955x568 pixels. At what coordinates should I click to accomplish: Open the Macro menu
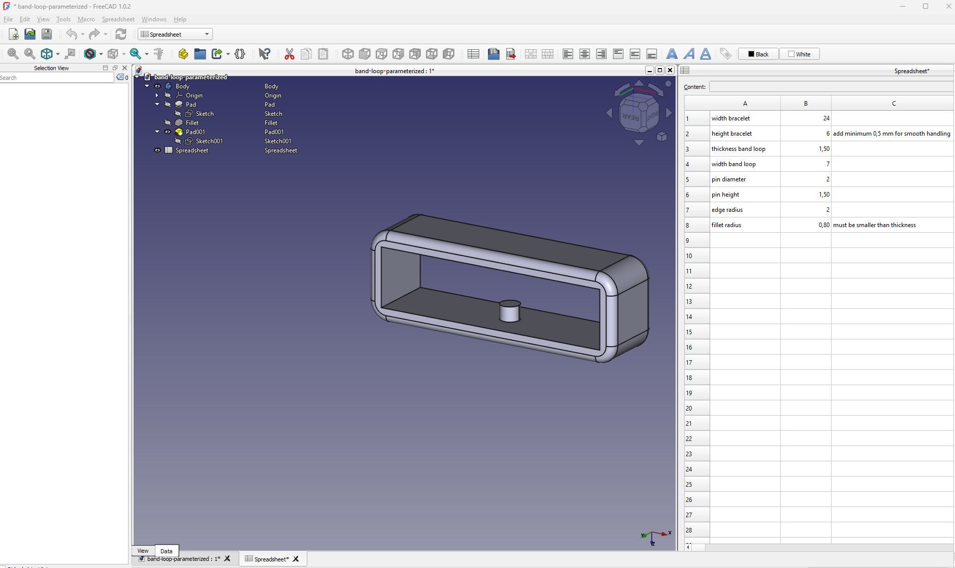coord(86,19)
